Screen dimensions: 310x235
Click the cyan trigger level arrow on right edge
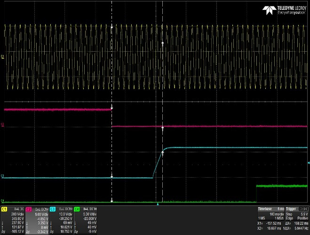[308, 163]
